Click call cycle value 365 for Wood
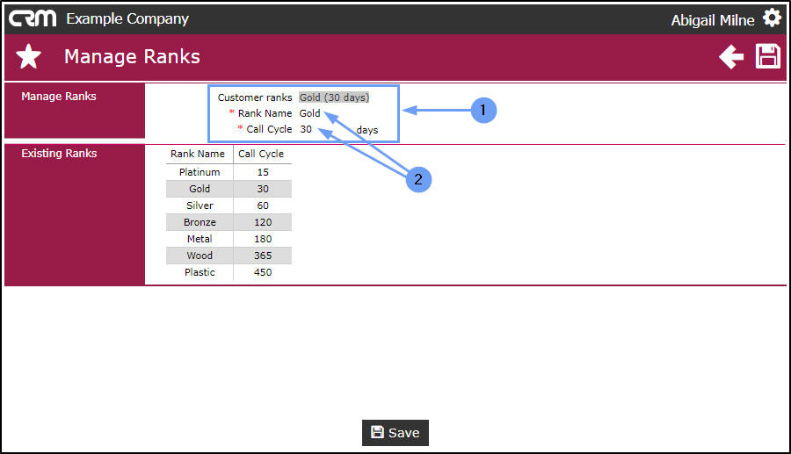791x454 pixels. (263, 256)
